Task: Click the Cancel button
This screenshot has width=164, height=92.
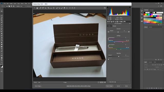Action: [118, 86]
